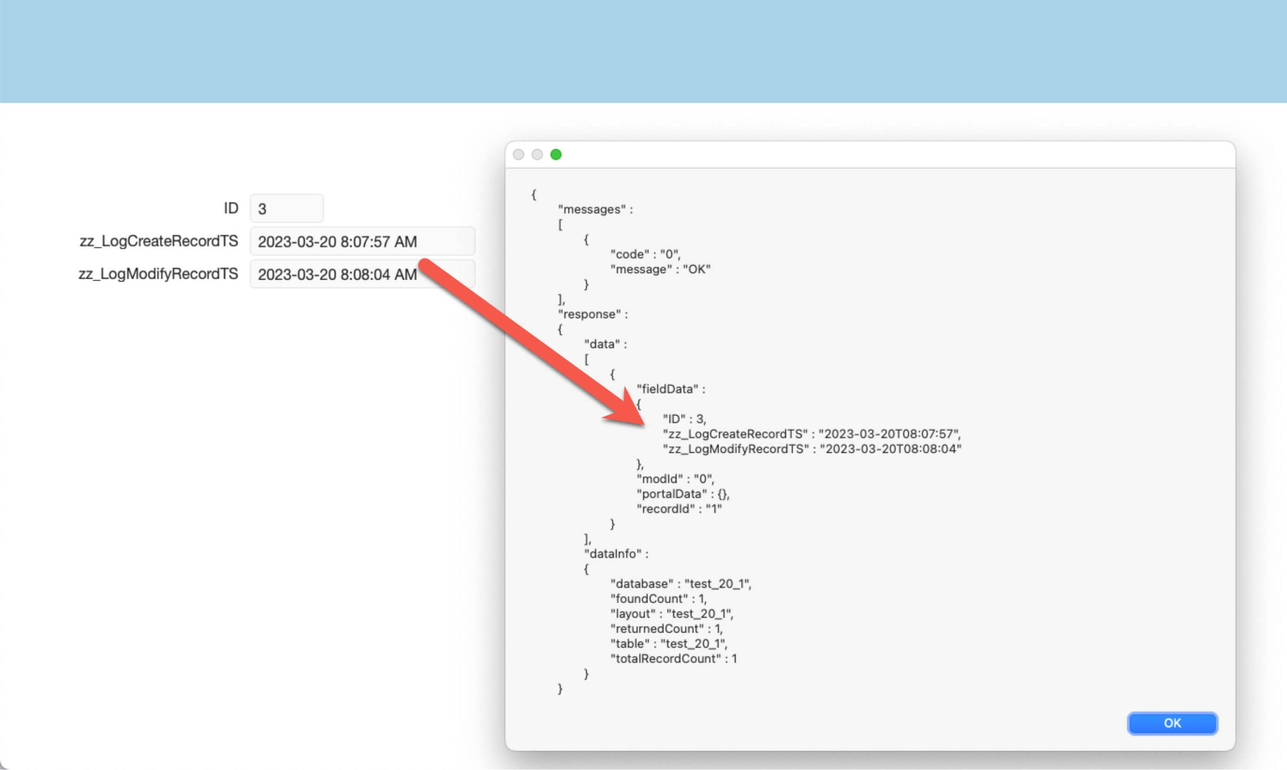Click the "totalRecordCount" : 1 line

coord(674,659)
